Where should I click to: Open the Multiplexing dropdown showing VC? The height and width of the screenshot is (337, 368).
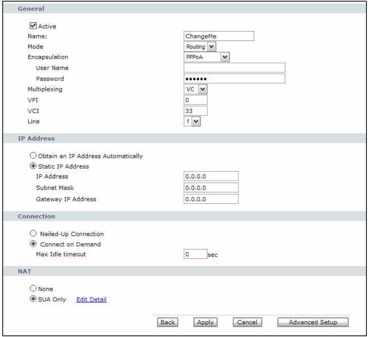point(195,89)
